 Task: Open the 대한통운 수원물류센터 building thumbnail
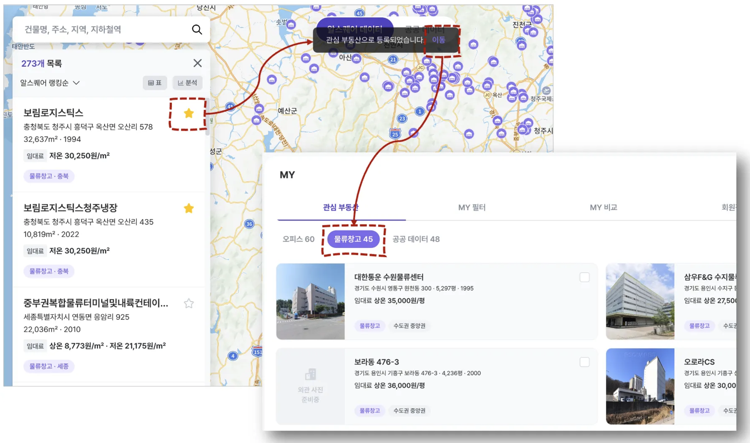[310, 301]
